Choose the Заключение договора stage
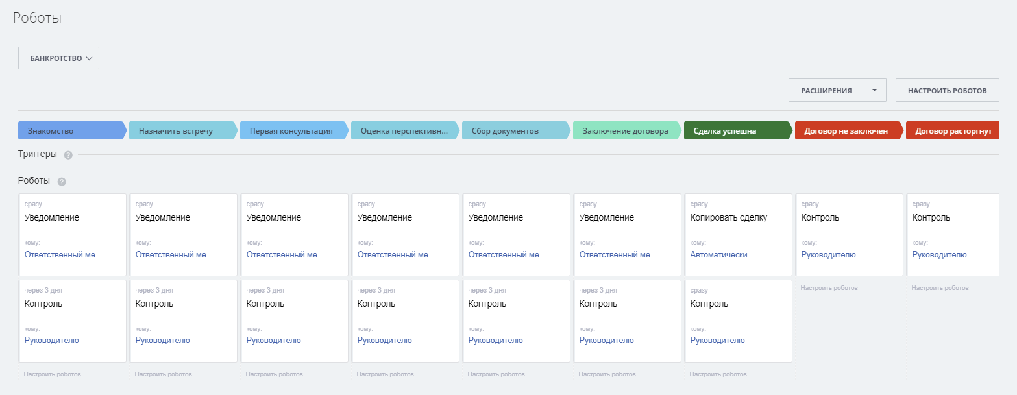The width and height of the screenshot is (1017, 395). coord(625,131)
